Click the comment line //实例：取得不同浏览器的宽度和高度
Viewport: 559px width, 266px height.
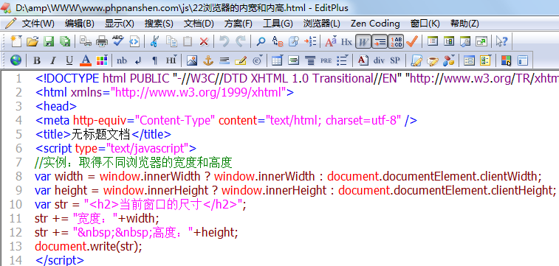pyautogui.click(x=134, y=163)
